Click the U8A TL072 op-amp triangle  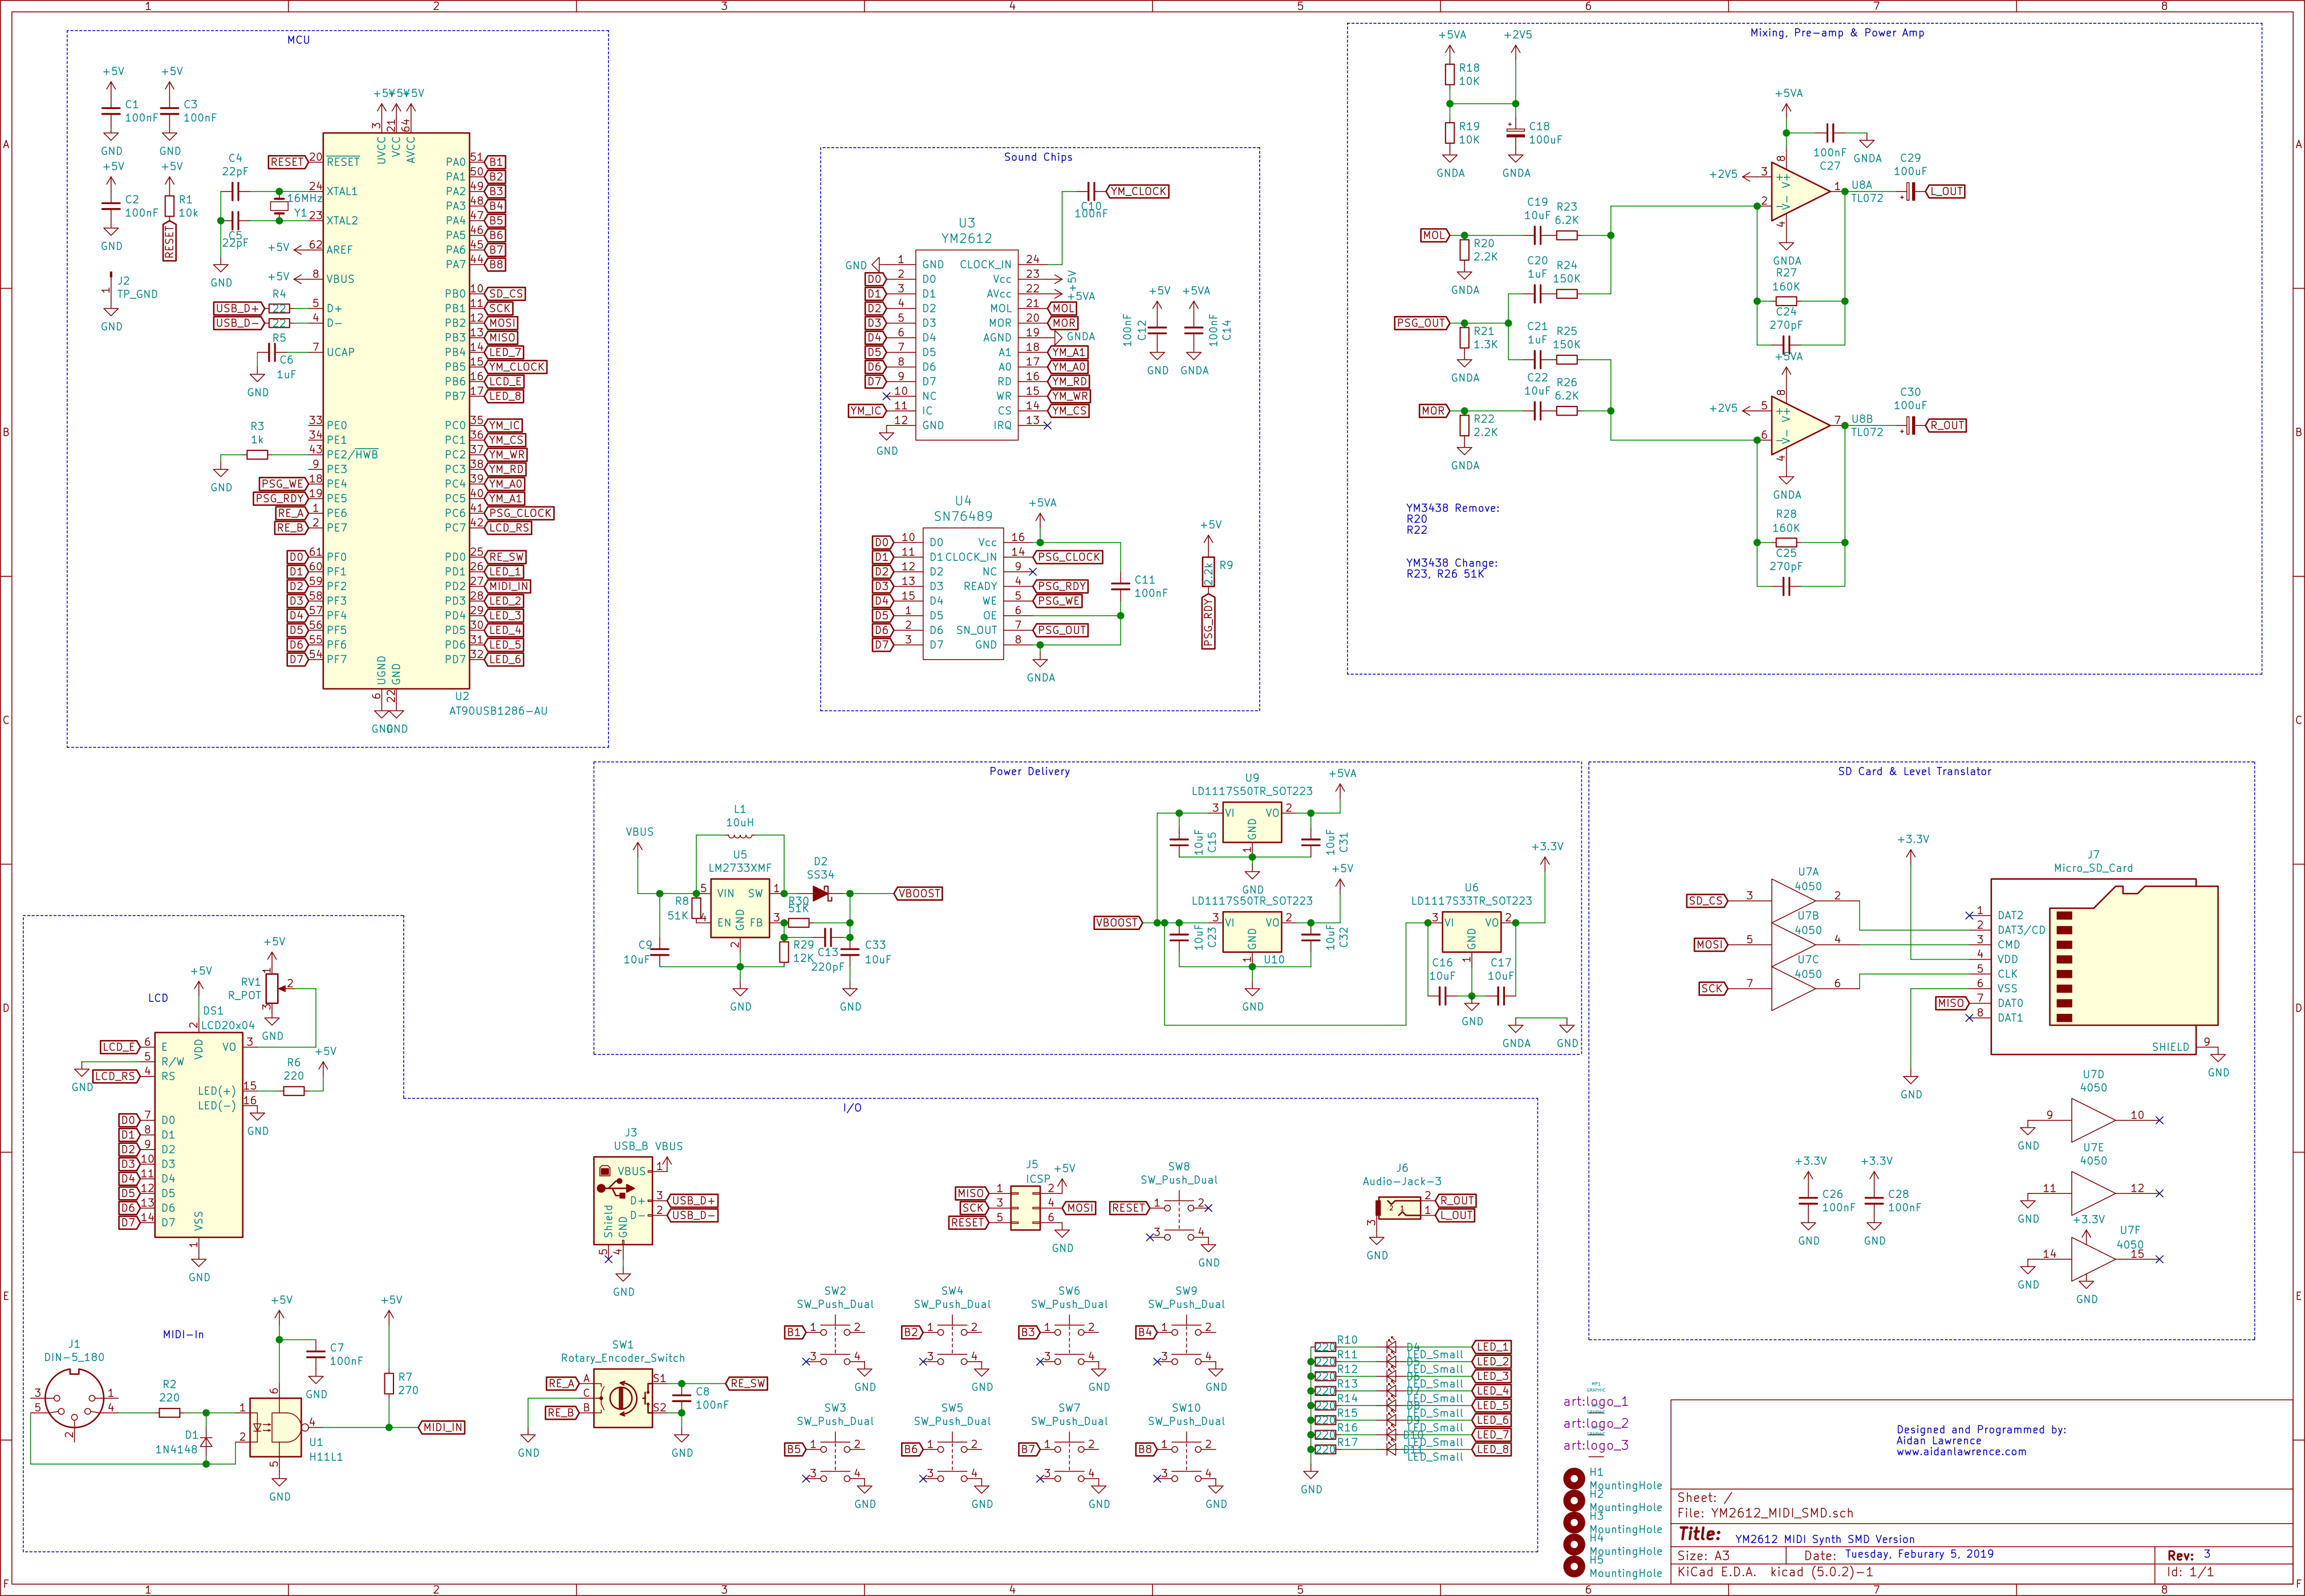pos(1800,191)
